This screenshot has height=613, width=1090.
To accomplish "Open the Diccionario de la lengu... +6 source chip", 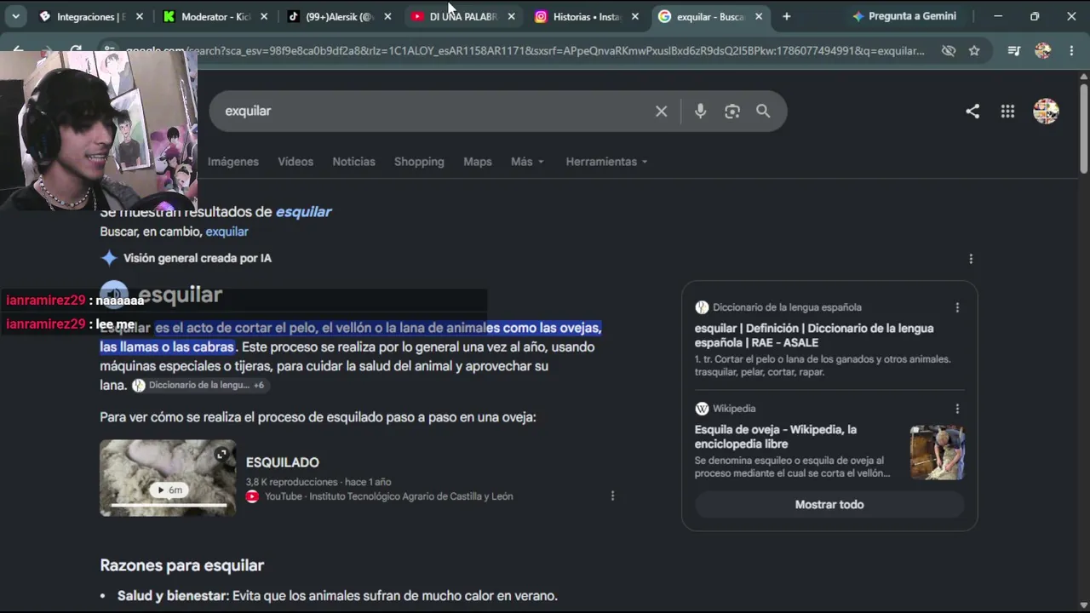I will 202,386.
